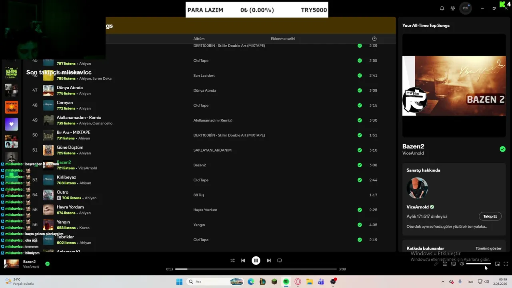
Task: Open ViceArnold's round artist photo
Action: point(418,188)
